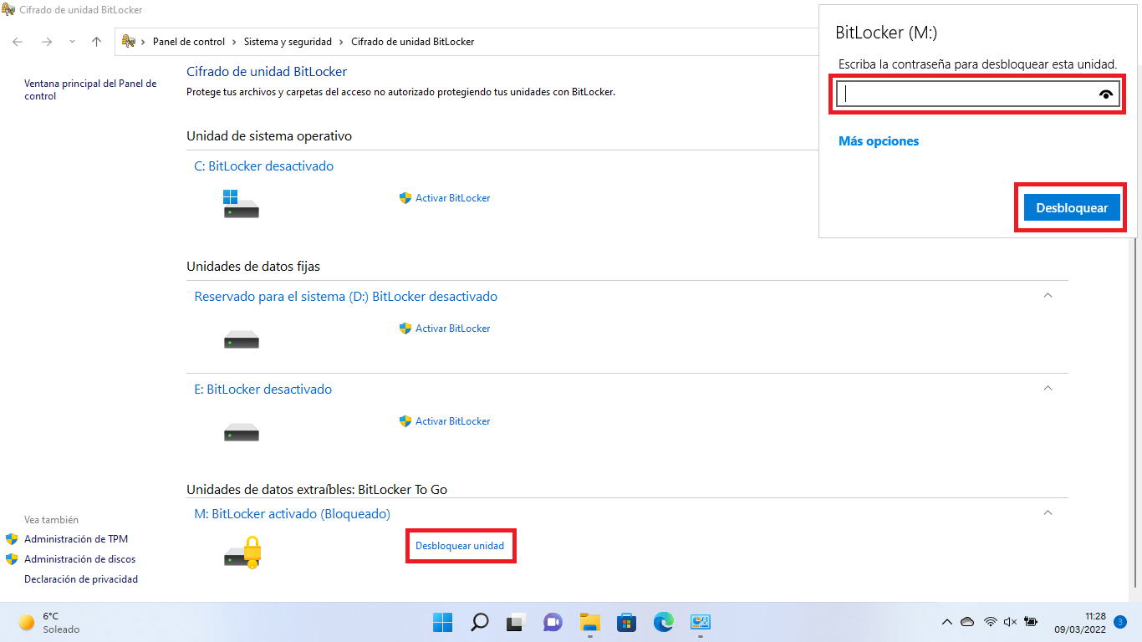Click the battery tray icon
Viewport: 1142px width, 642px height.
[1031, 622]
